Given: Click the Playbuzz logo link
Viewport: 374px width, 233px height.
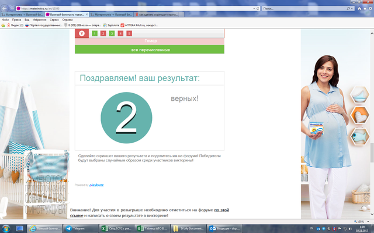Looking at the screenshot, I should pyautogui.click(x=96, y=185).
